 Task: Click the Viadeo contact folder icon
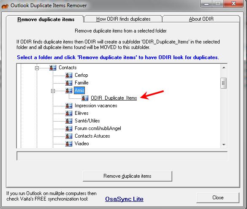[x=69, y=144]
